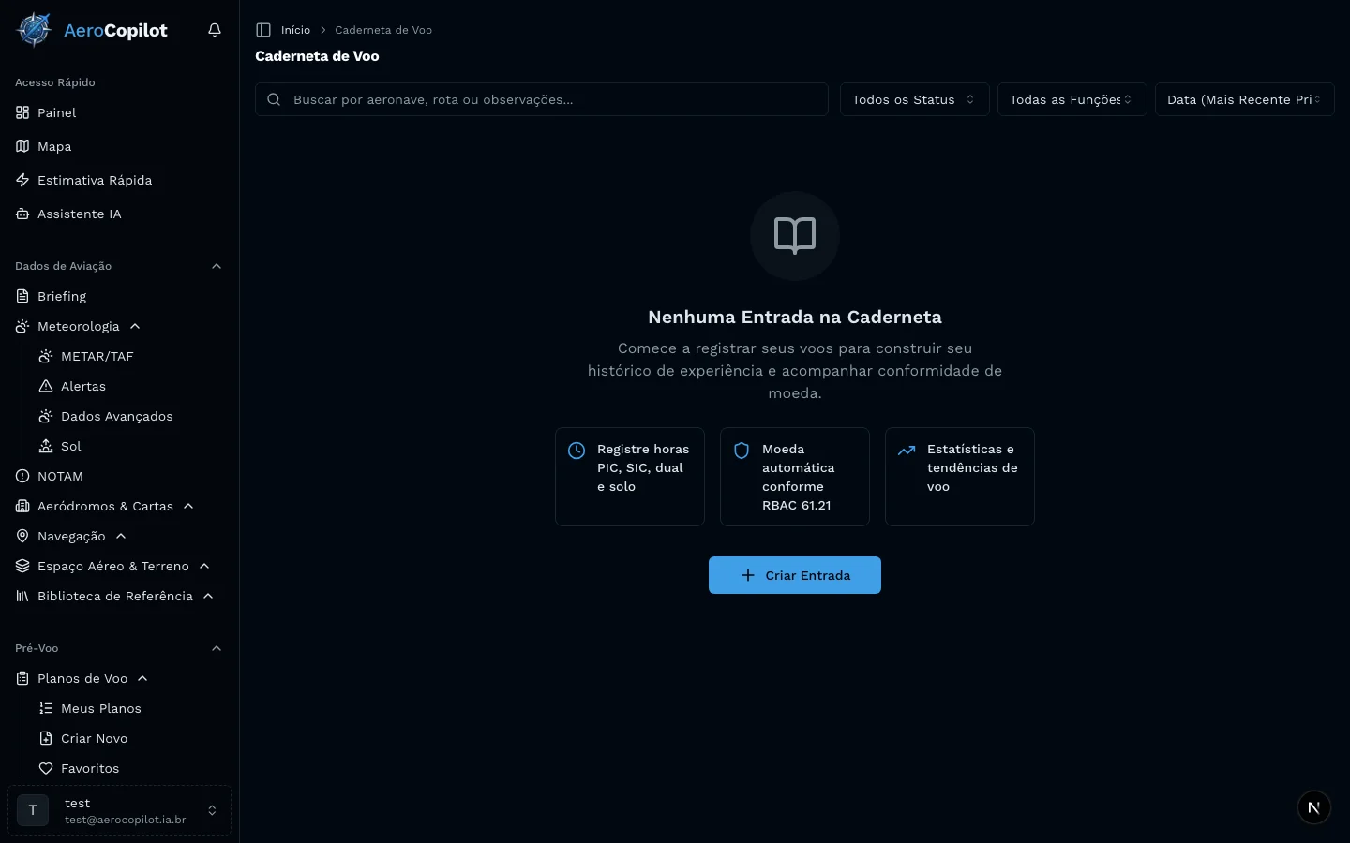1350x843 pixels.
Task: Open the Mapa sidebar item
Action: point(54,146)
